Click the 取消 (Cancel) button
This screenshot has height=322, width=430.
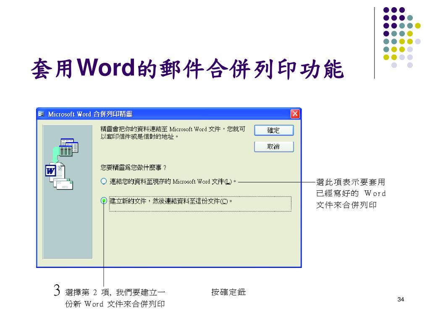click(x=274, y=146)
